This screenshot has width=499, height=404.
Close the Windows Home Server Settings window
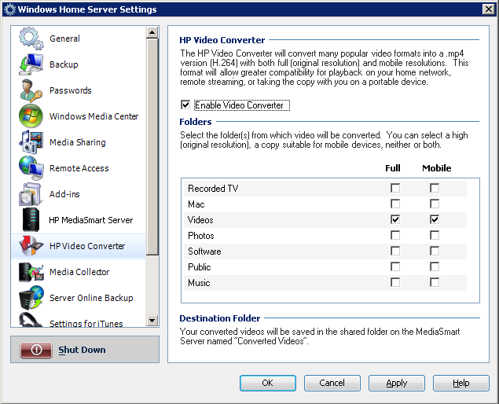(x=489, y=9)
